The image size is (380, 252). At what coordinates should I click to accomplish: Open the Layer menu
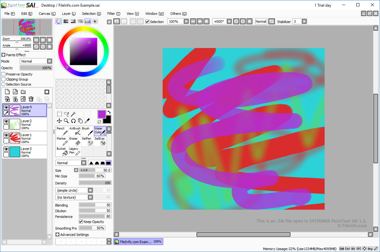tap(69, 14)
